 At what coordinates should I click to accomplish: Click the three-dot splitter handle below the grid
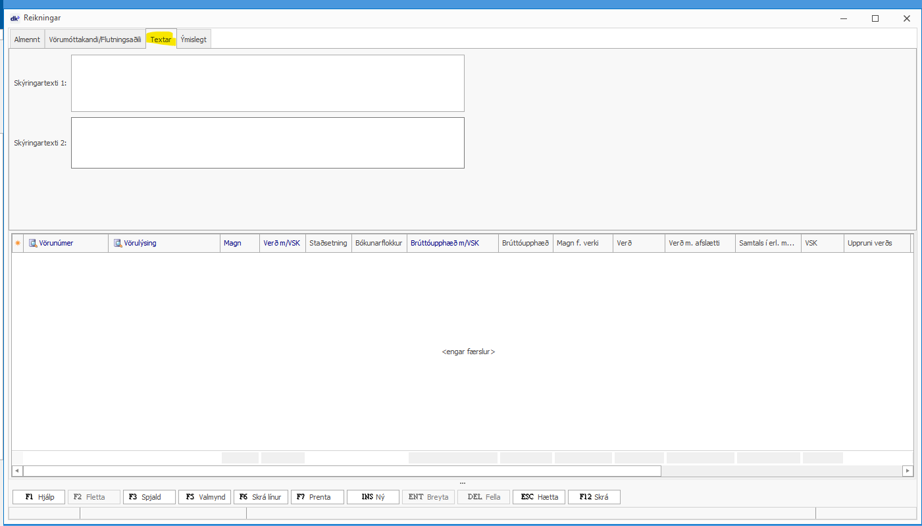click(462, 483)
